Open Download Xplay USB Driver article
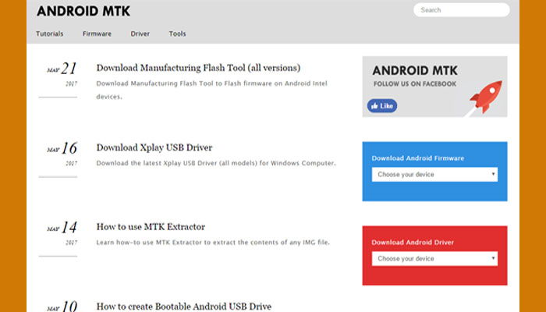The height and width of the screenshot is (312, 546). tap(154, 147)
